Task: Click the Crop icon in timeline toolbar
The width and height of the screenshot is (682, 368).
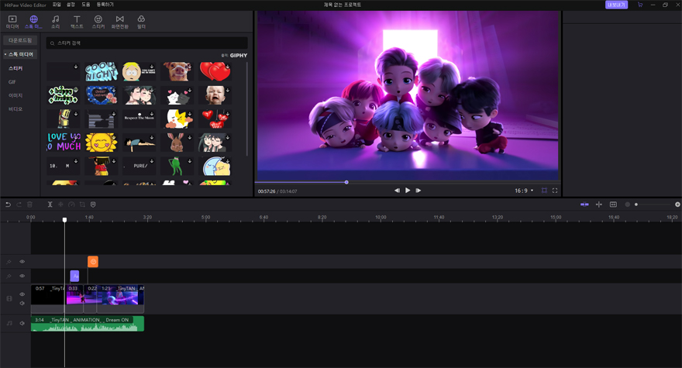Action: tap(82, 205)
